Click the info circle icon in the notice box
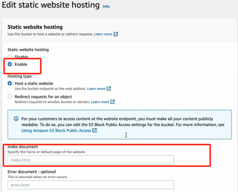The height and width of the screenshot is (192, 238). pos(16,118)
